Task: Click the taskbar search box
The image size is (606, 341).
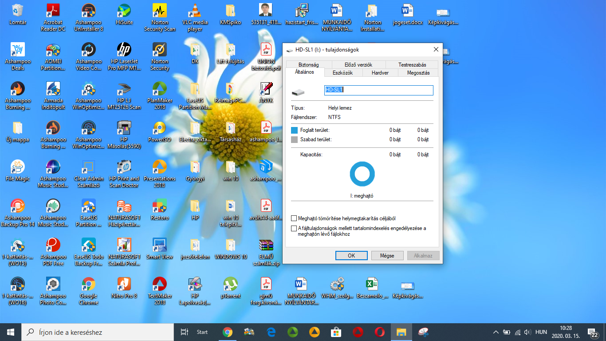Action: pyautogui.click(x=98, y=332)
